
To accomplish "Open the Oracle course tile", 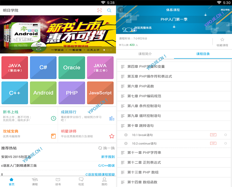I will [72, 68].
